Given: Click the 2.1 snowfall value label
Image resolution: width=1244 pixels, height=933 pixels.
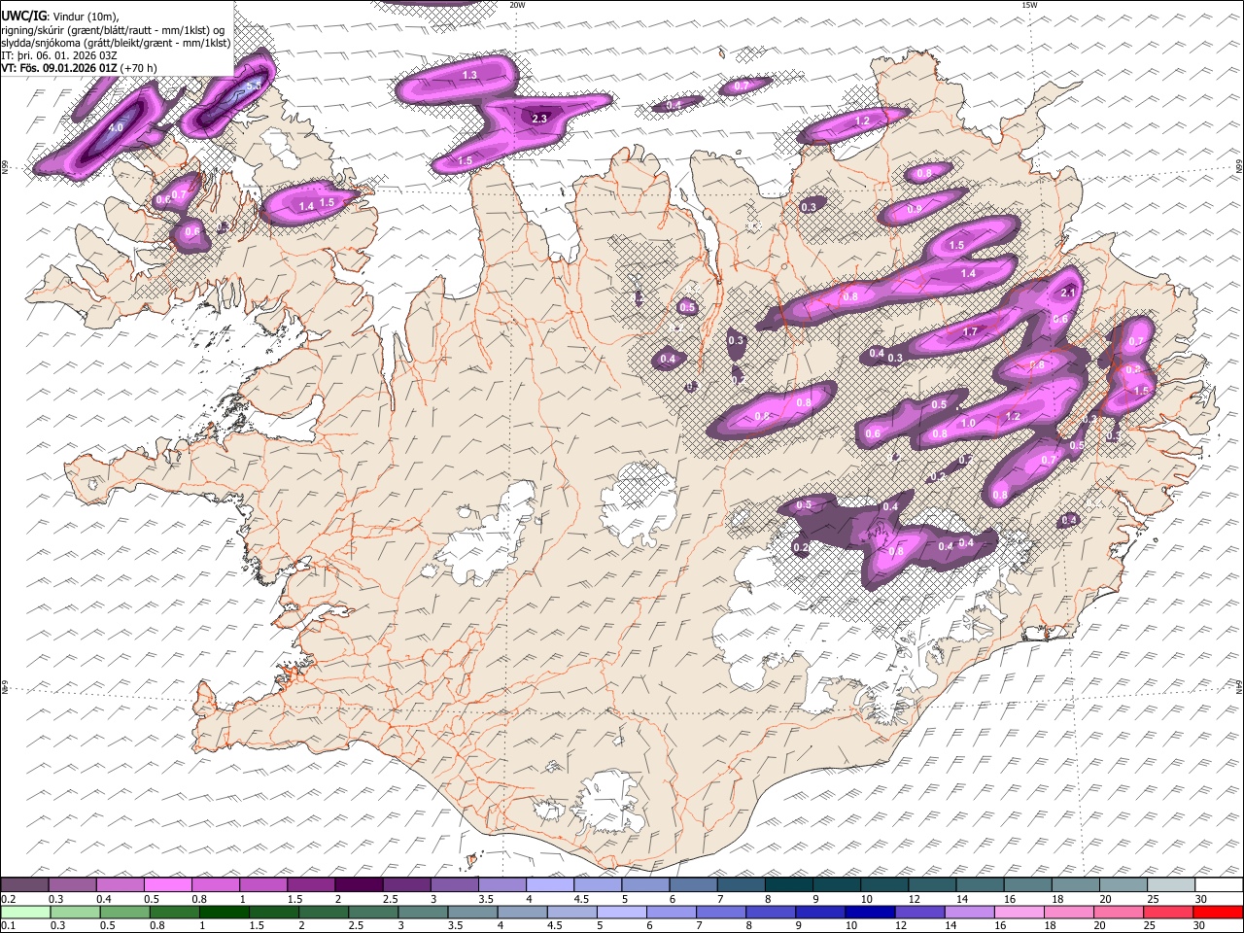Looking at the screenshot, I should 1069,293.
